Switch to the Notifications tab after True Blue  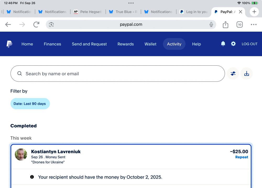click(x=159, y=12)
